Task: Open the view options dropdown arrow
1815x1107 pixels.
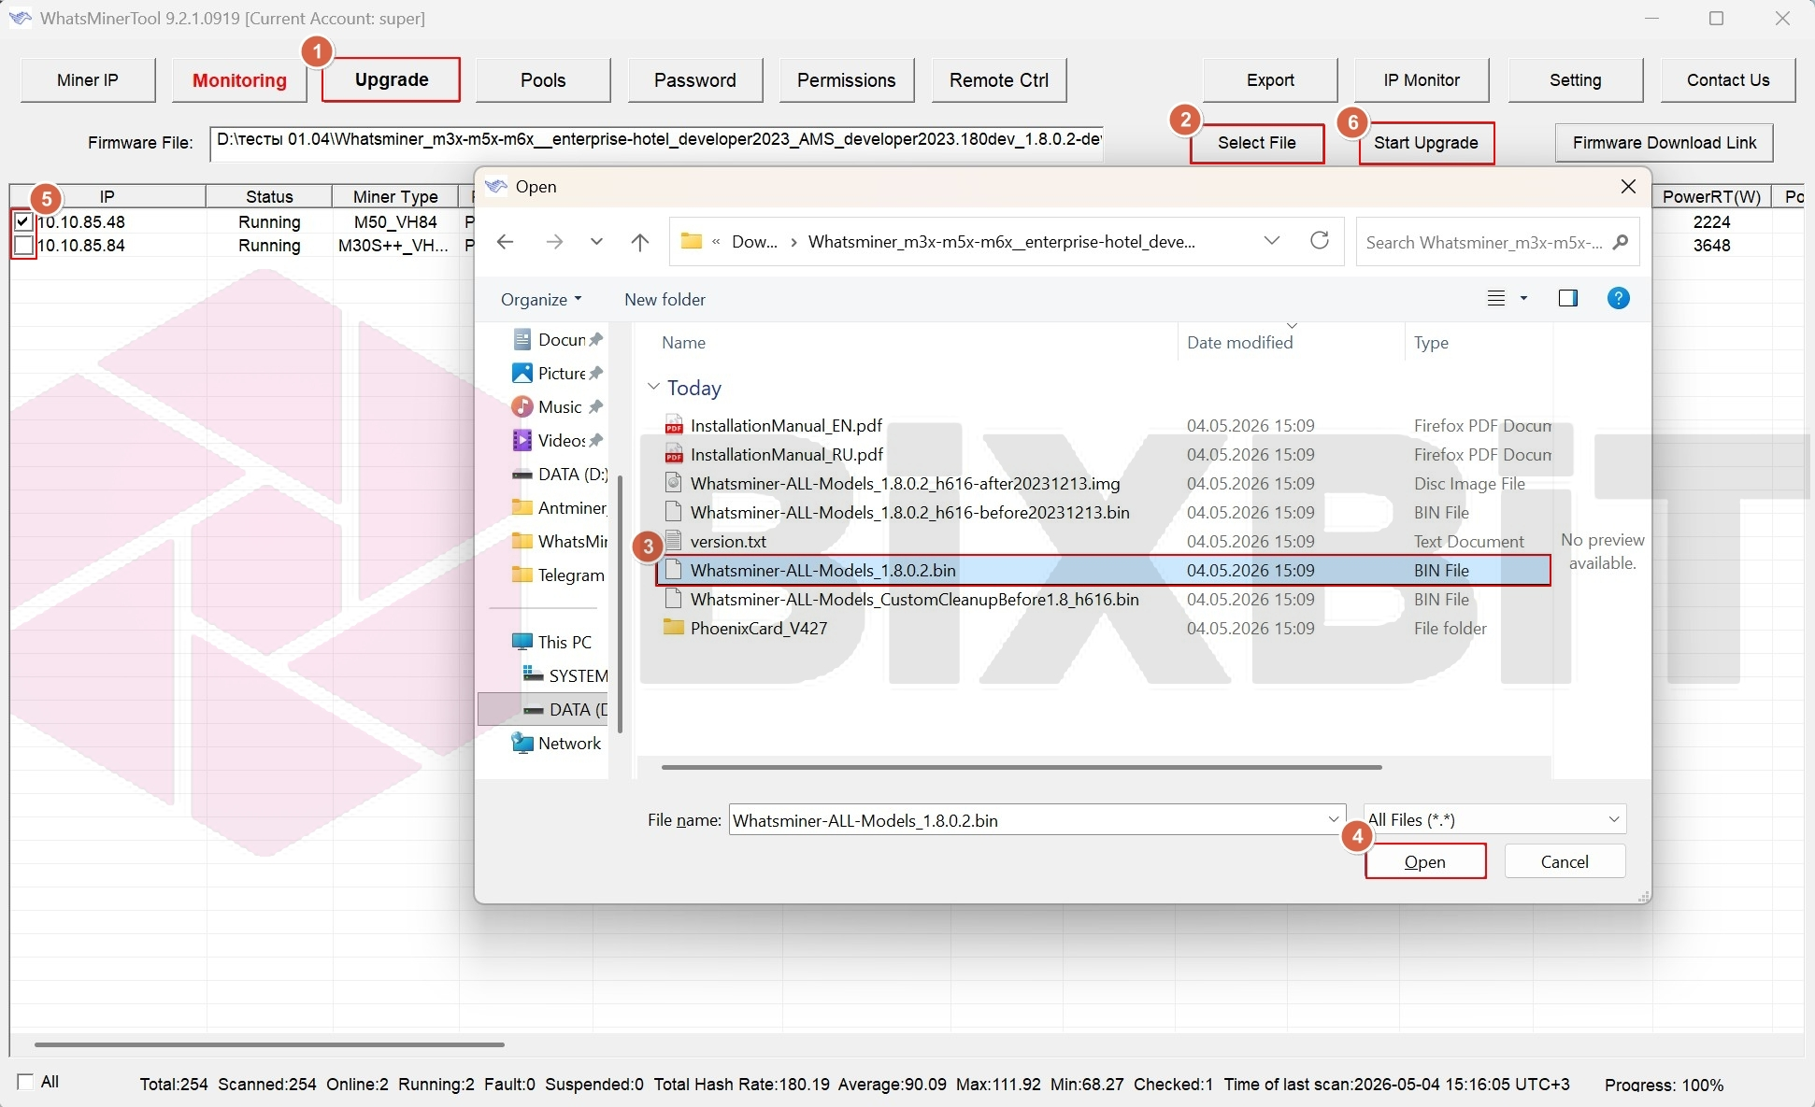Action: coord(1523,298)
